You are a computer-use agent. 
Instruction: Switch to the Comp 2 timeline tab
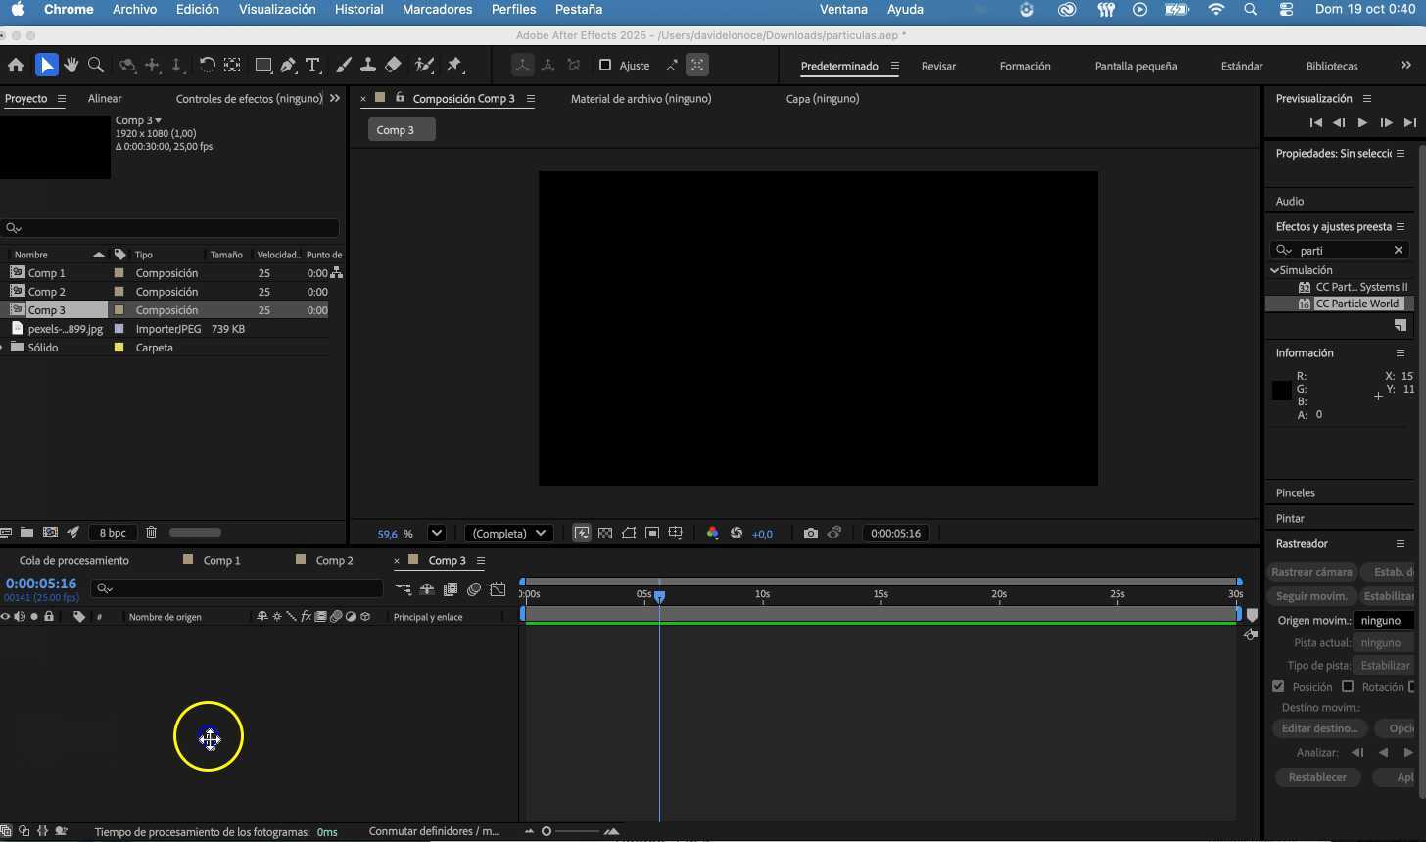(334, 561)
